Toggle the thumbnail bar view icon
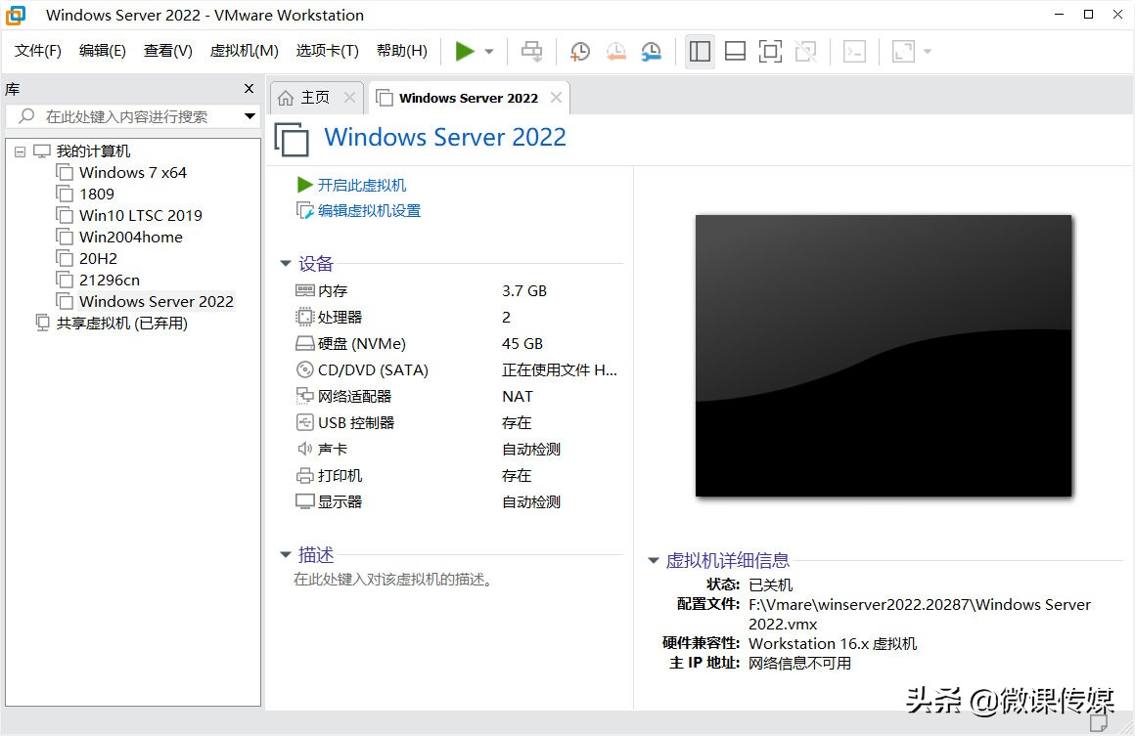Image resolution: width=1135 pixels, height=736 pixels. click(x=736, y=52)
